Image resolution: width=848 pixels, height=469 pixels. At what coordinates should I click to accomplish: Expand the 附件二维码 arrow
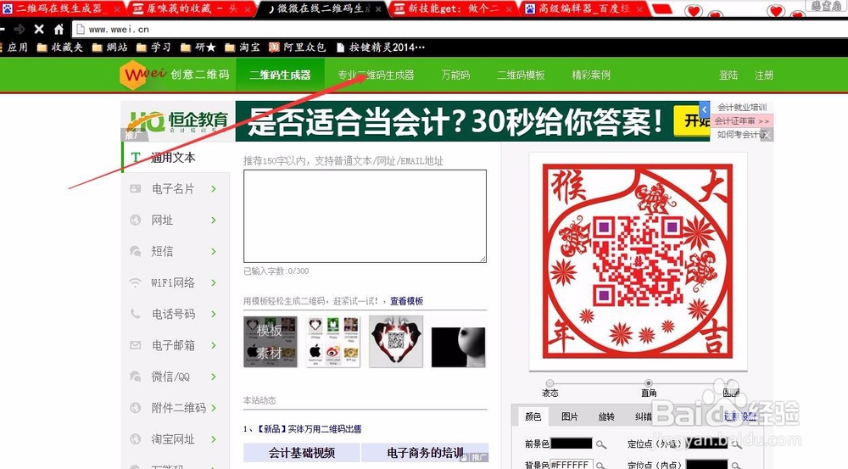[x=214, y=408]
